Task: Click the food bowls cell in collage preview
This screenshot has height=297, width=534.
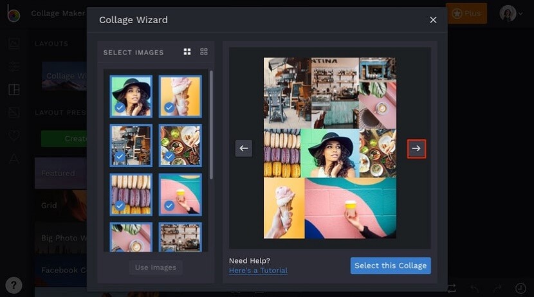Action: (x=378, y=153)
